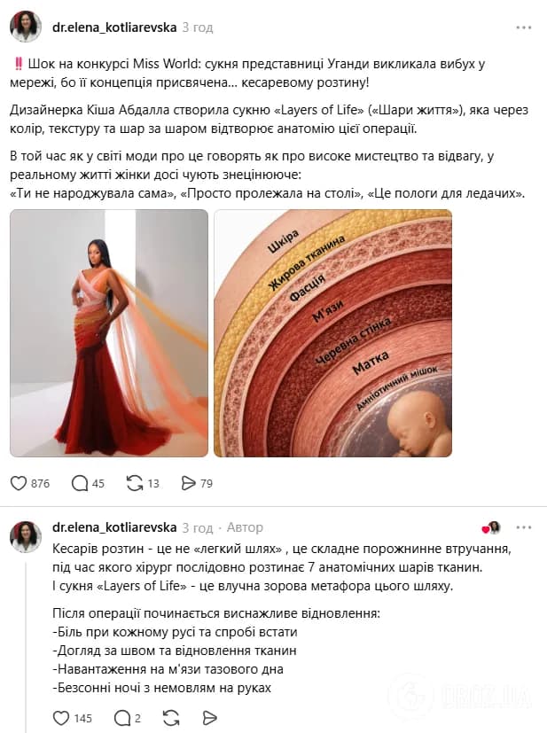Open reply timestamp '3 год' next to Автор
547x733 pixels.
coord(198,527)
